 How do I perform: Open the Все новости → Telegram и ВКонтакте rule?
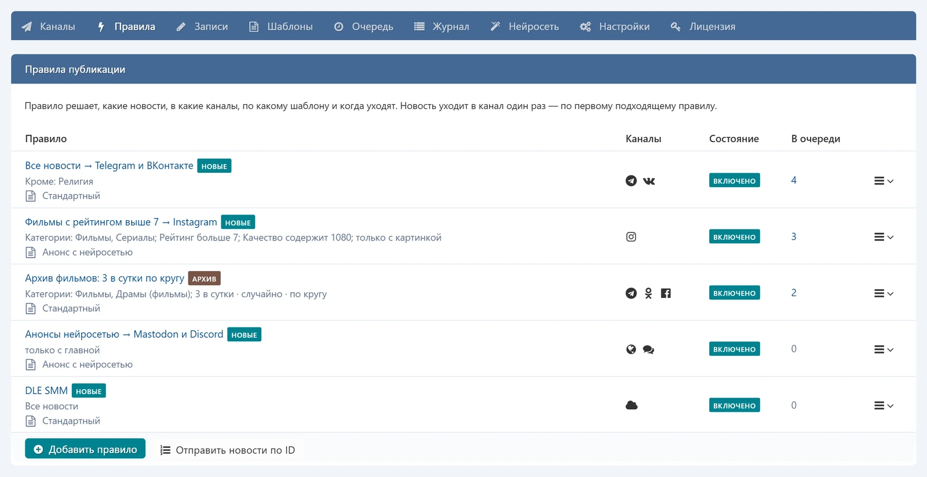[109, 166]
